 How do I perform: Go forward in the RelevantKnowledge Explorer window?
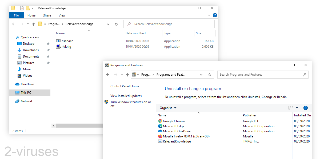point(22,24)
